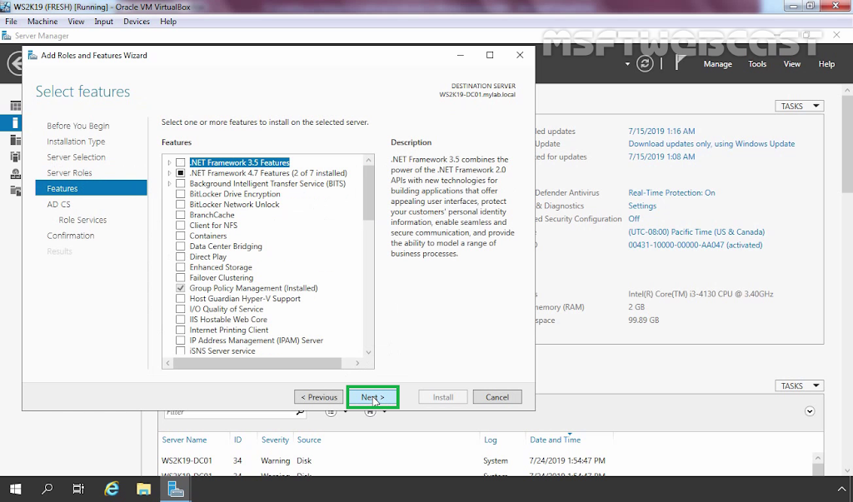853x502 pixels.
Task: Show hidden tray icons on the taskbar
Action: [842, 489]
